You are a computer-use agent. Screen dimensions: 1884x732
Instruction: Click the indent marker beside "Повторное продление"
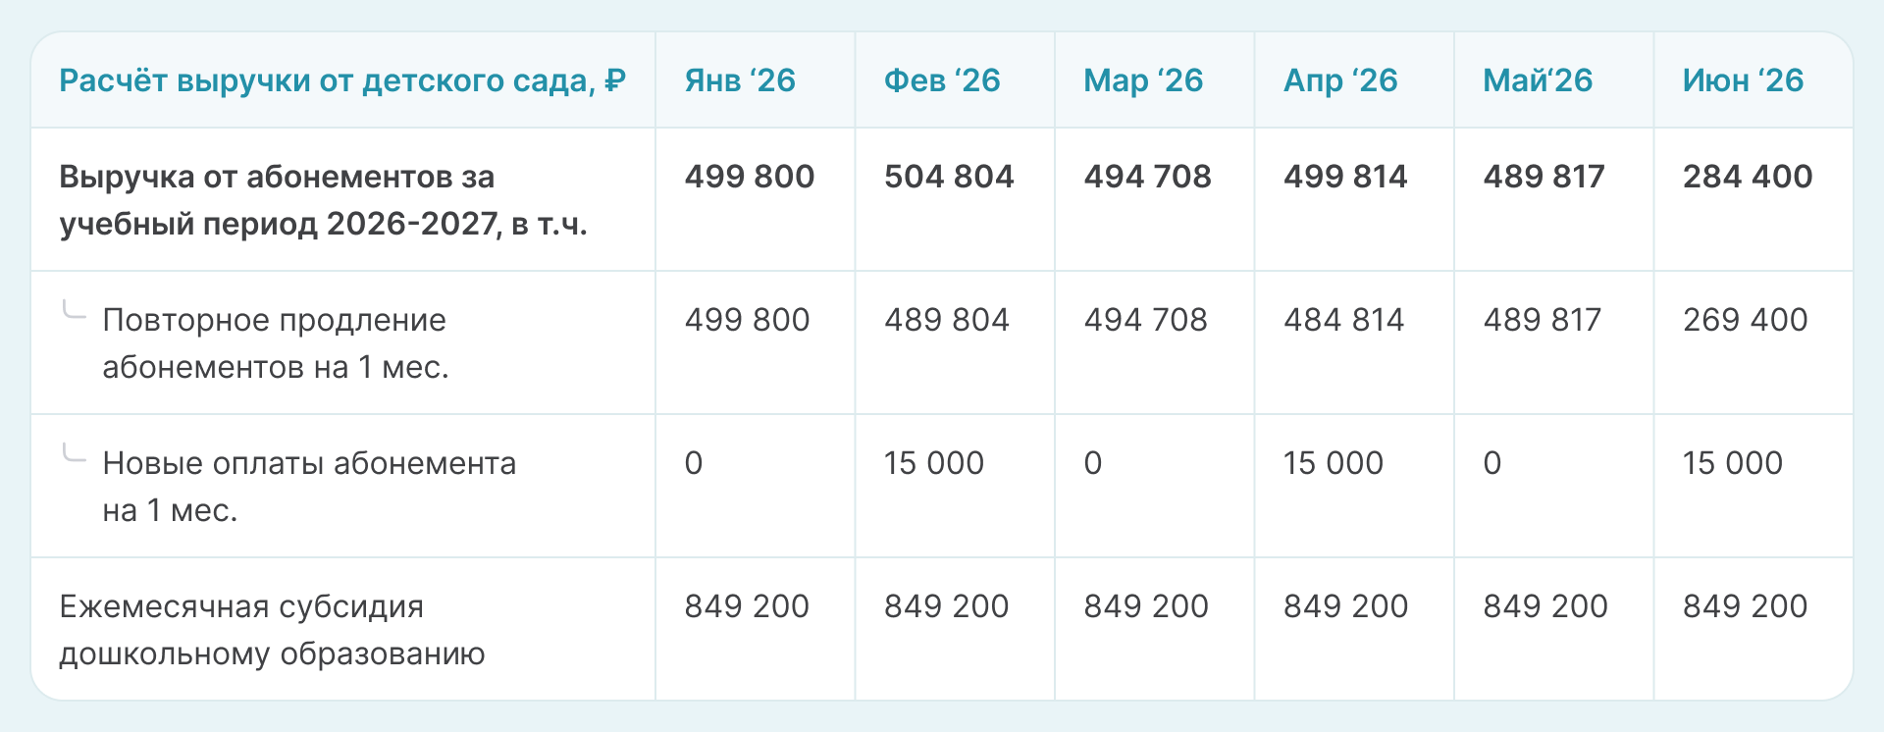[74, 312]
